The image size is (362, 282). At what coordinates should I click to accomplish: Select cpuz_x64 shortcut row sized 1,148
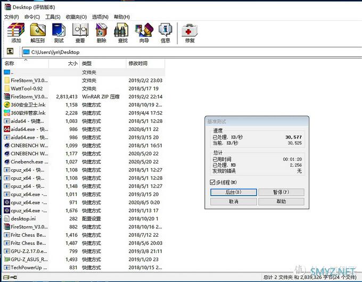click(84, 186)
